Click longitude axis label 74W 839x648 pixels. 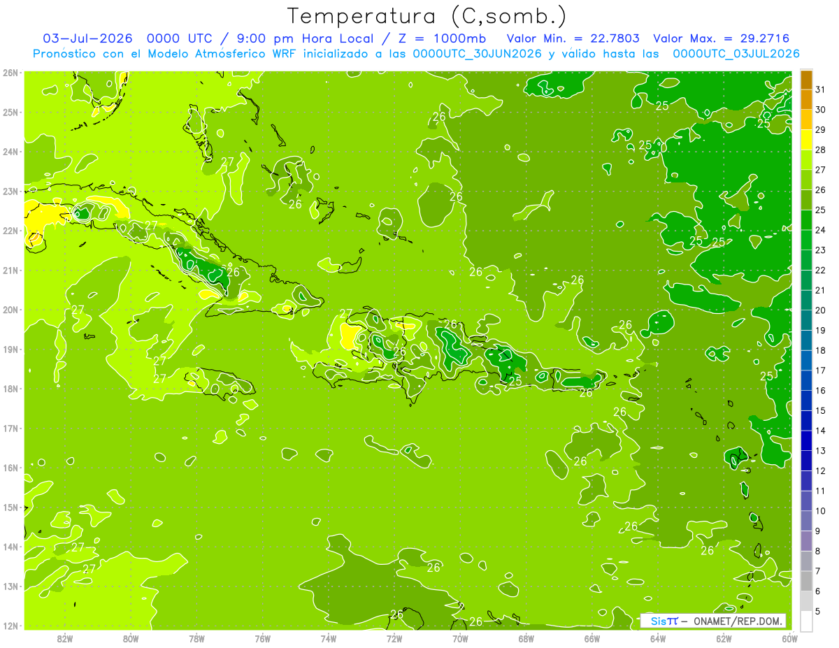tap(329, 638)
